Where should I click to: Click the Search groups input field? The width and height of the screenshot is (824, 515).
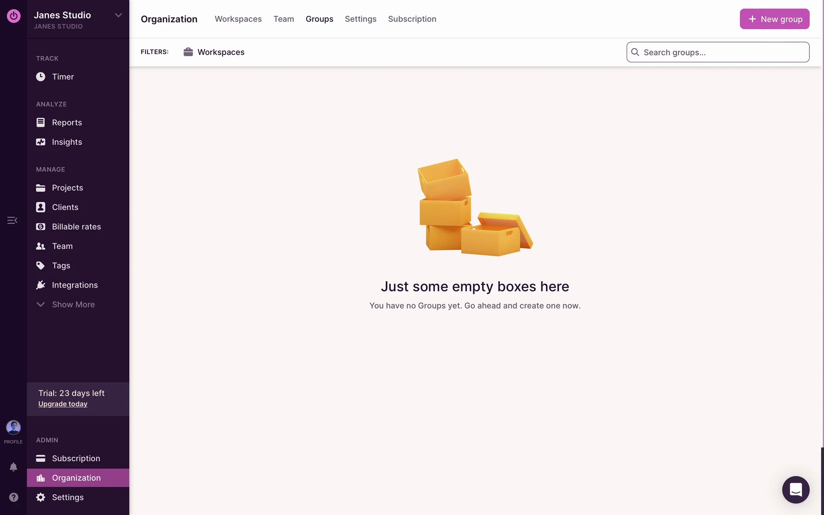click(723, 52)
